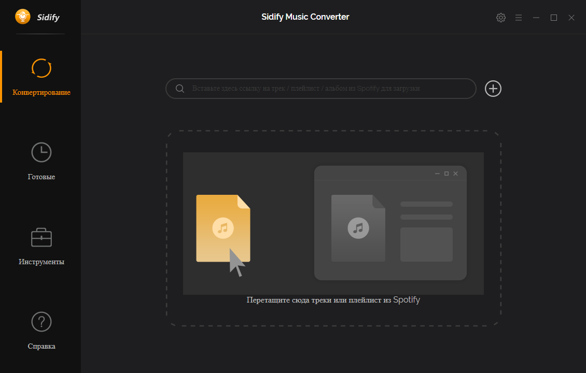Select the Инструменты label in the sidebar
This screenshot has height=373, width=586.
tap(41, 262)
